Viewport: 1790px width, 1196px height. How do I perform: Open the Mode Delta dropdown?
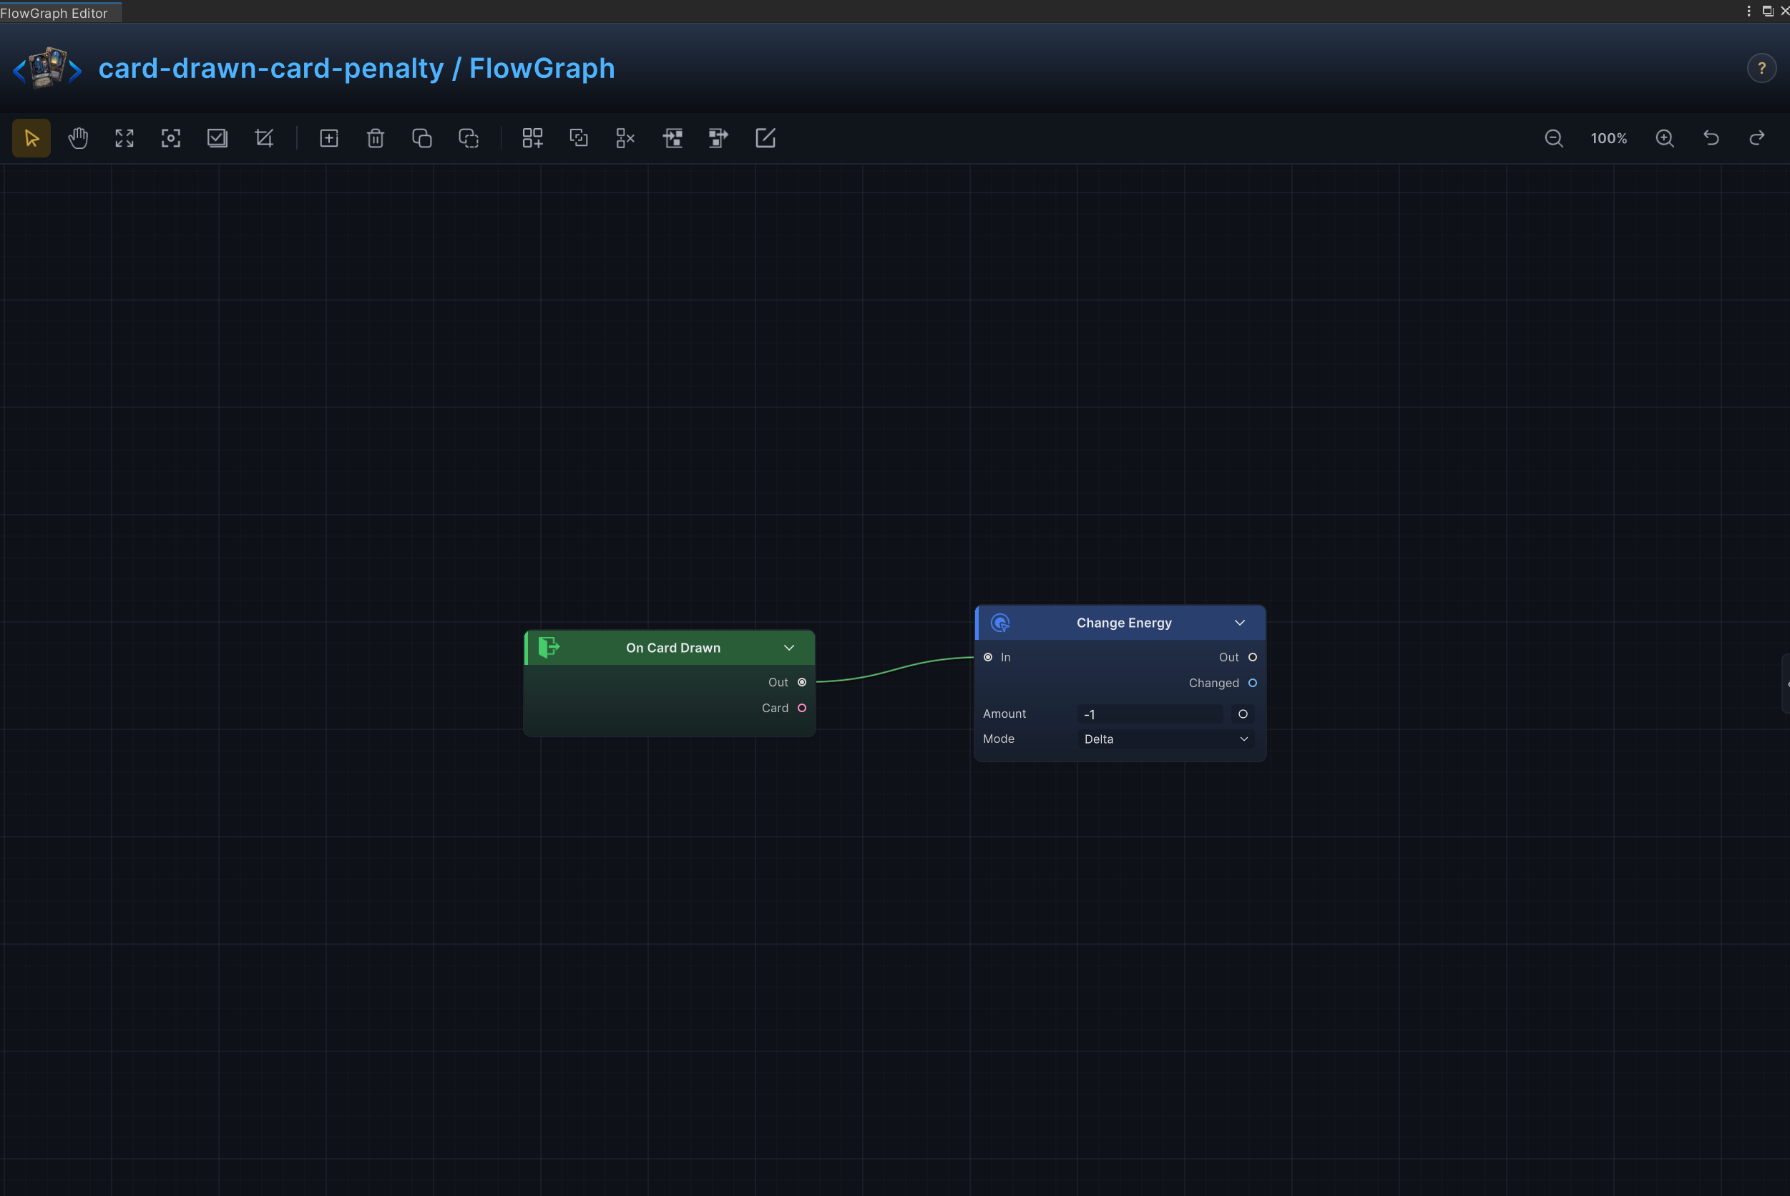[1165, 739]
